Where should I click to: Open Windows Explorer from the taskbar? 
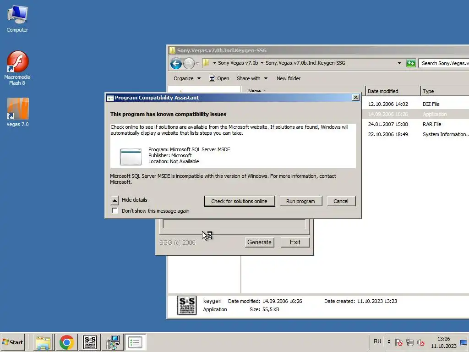44,342
